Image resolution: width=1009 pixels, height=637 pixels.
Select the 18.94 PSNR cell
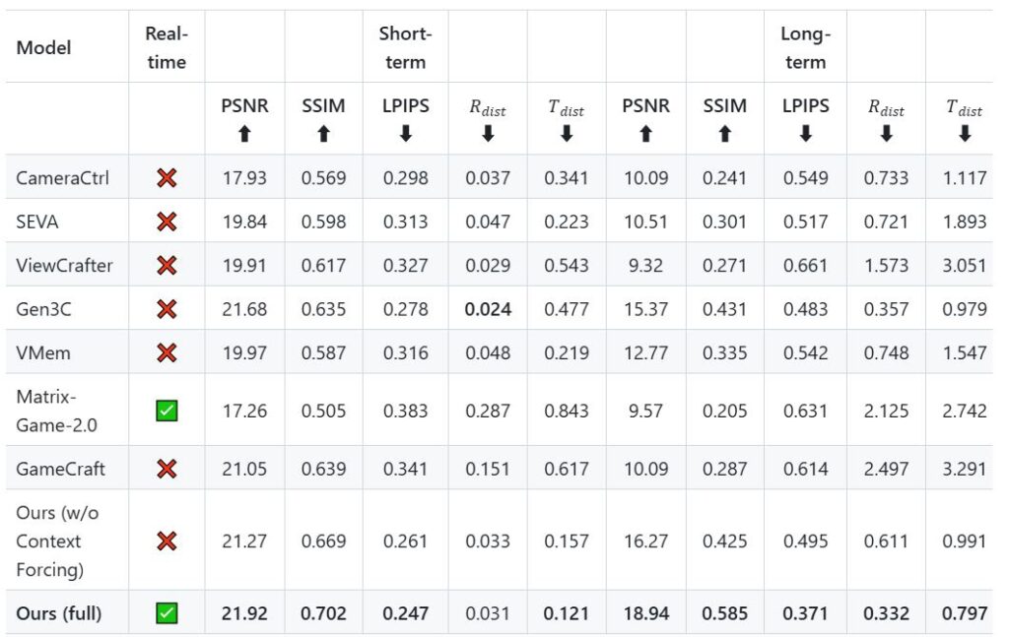tap(645, 613)
